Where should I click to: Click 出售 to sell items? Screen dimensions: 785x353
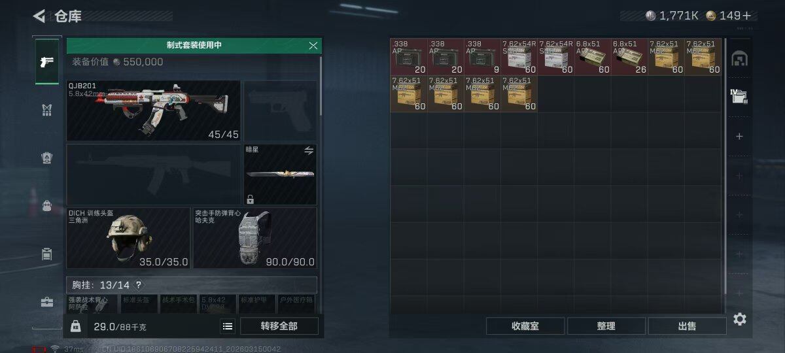[x=687, y=326]
